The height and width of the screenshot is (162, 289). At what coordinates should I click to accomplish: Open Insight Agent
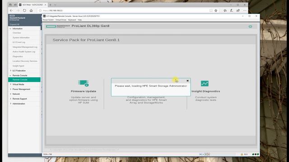click(x=18, y=66)
